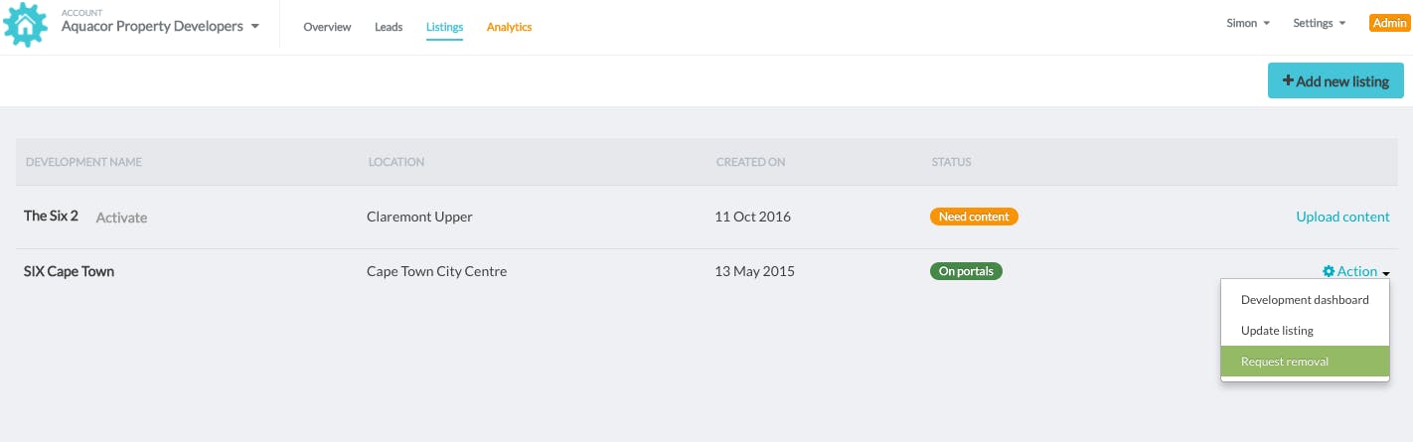Open the Analytics tab
The height and width of the screenshot is (442, 1413).
(509, 27)
